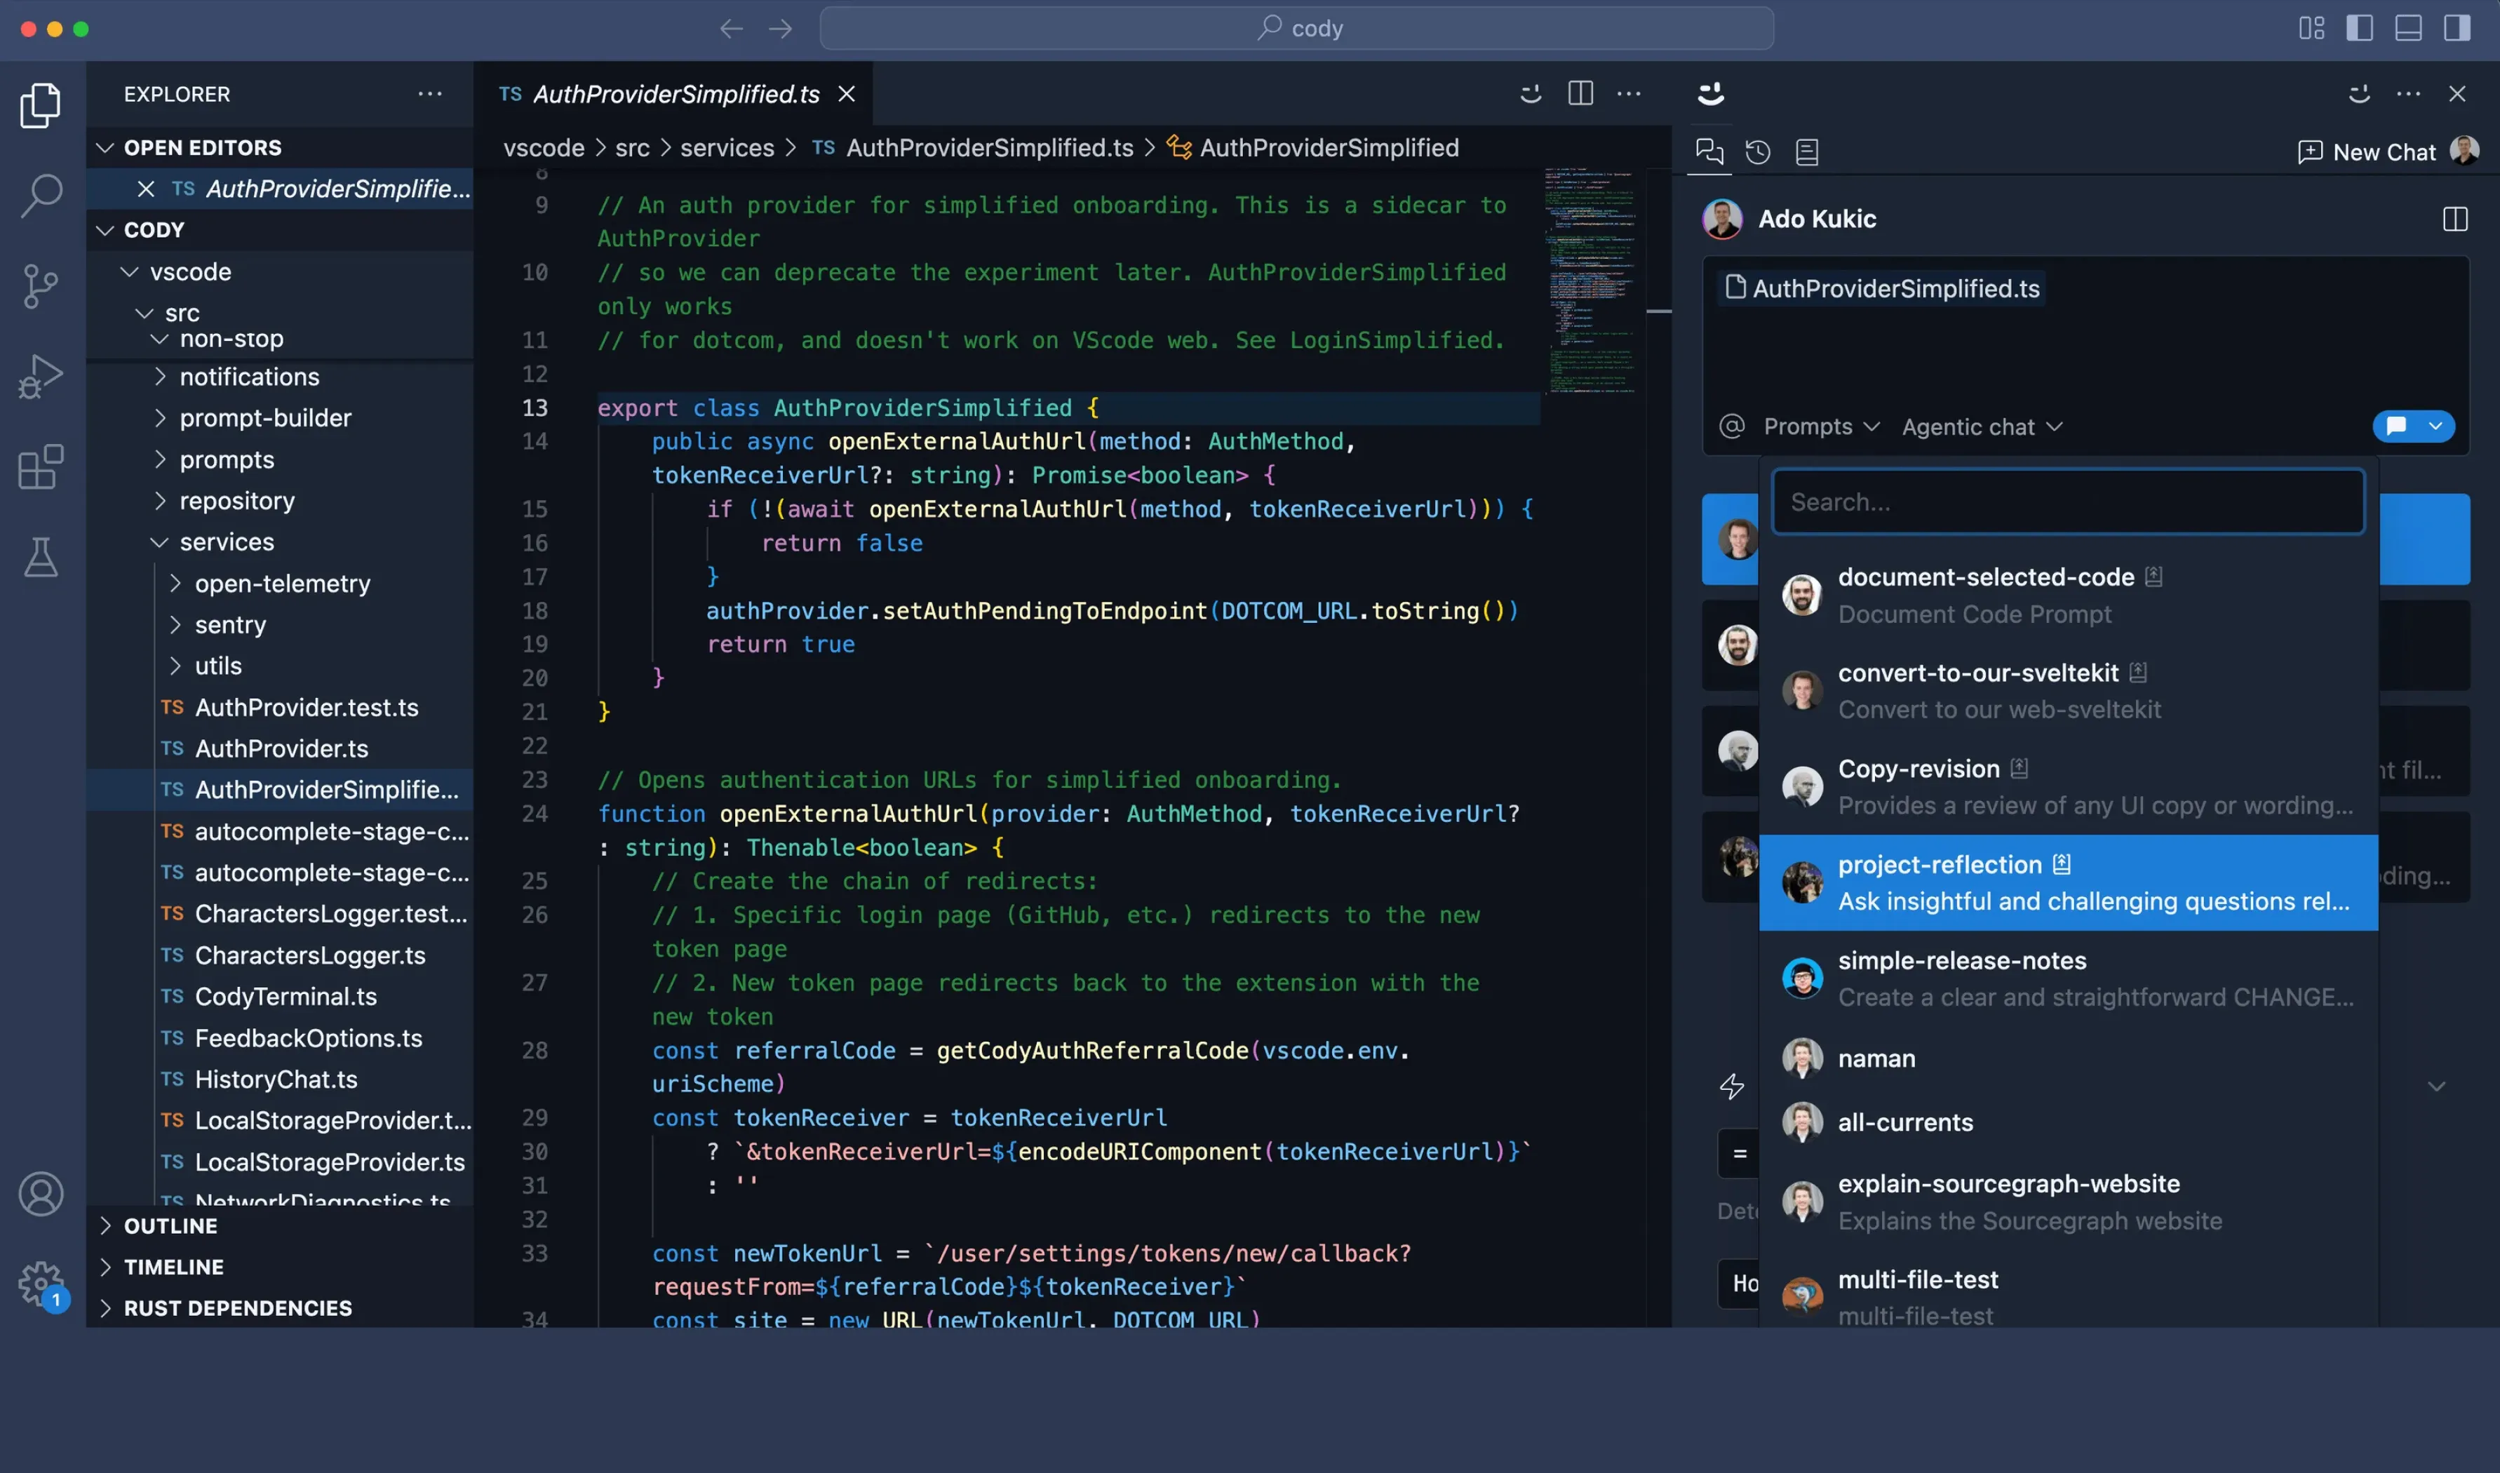Open the Extensions view in activity bar
This screenshot has height=1473, width=2500.
(41, 466)
